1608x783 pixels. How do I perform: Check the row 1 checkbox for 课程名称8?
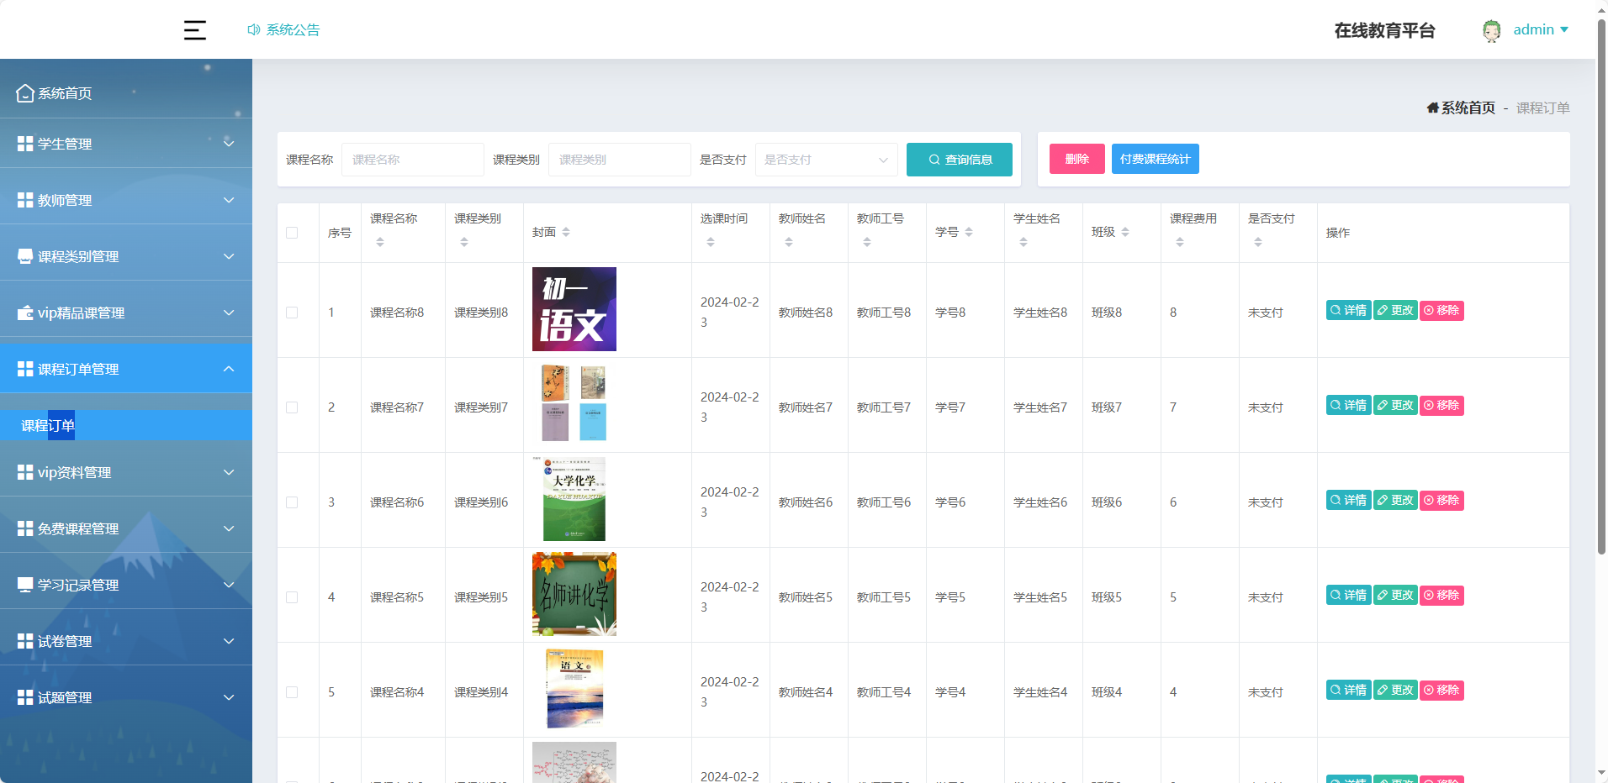click(292, 313)
